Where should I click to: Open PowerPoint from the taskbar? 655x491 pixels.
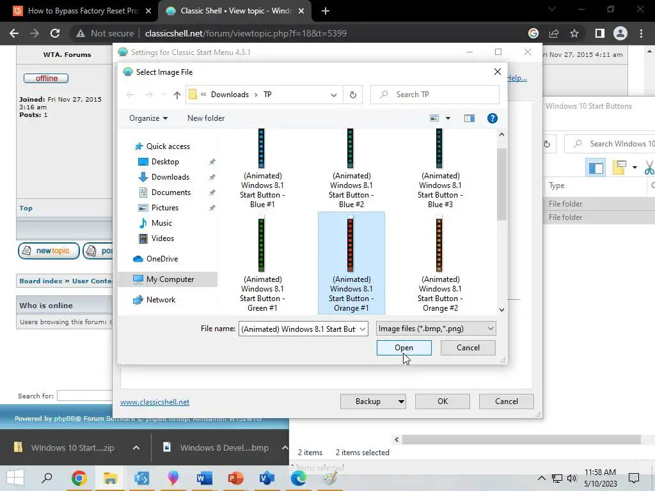(x=235, y=478)
